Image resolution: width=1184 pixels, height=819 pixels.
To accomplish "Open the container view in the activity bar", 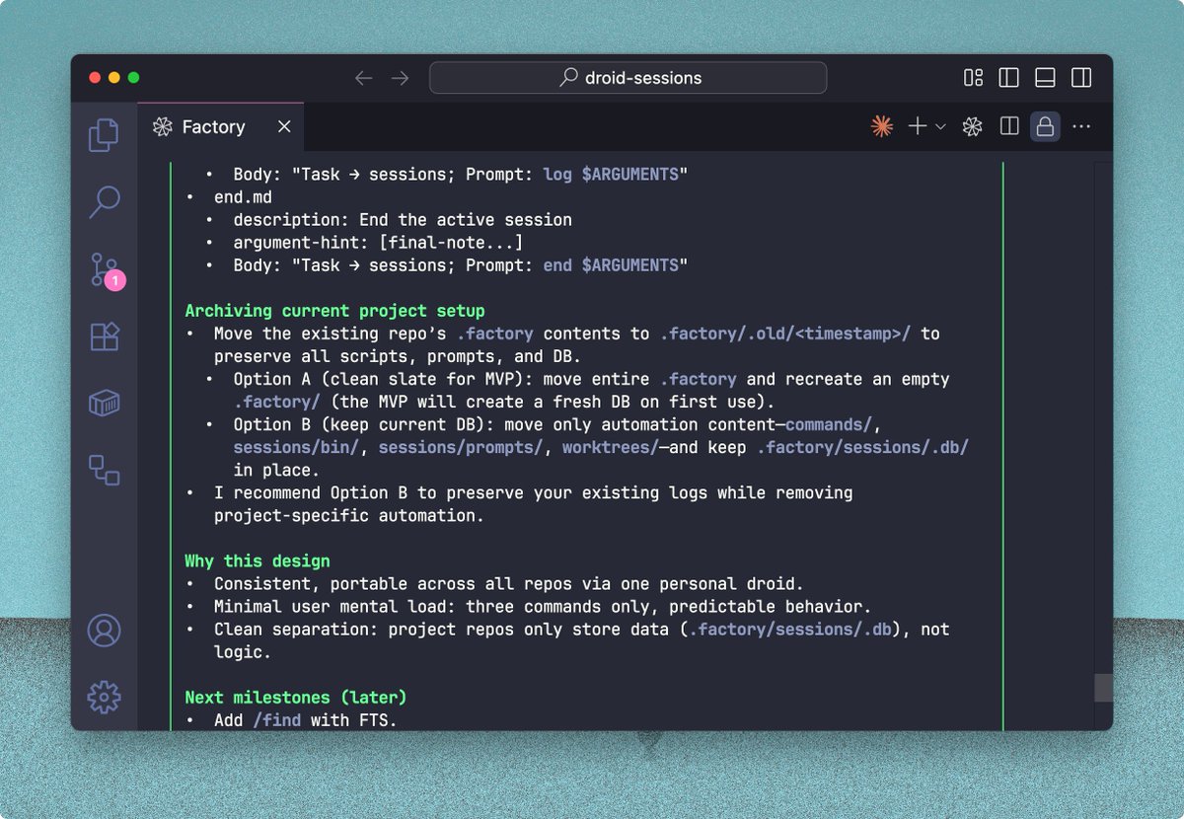I will click(x=104, y=403).
